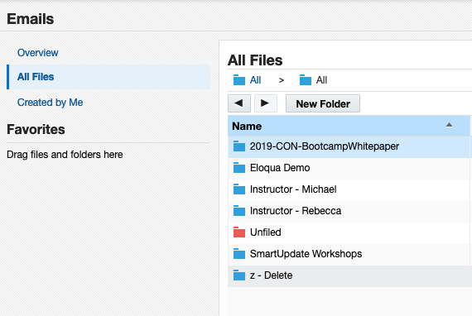This screenshot has width=472, height=316.
Task: Click folder icon beside Instructor - Rebecca
Action: 239,210
